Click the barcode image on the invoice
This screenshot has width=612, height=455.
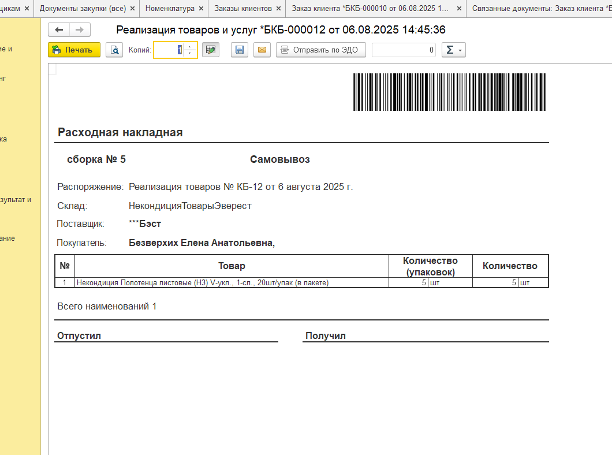(x=449, y=92)
